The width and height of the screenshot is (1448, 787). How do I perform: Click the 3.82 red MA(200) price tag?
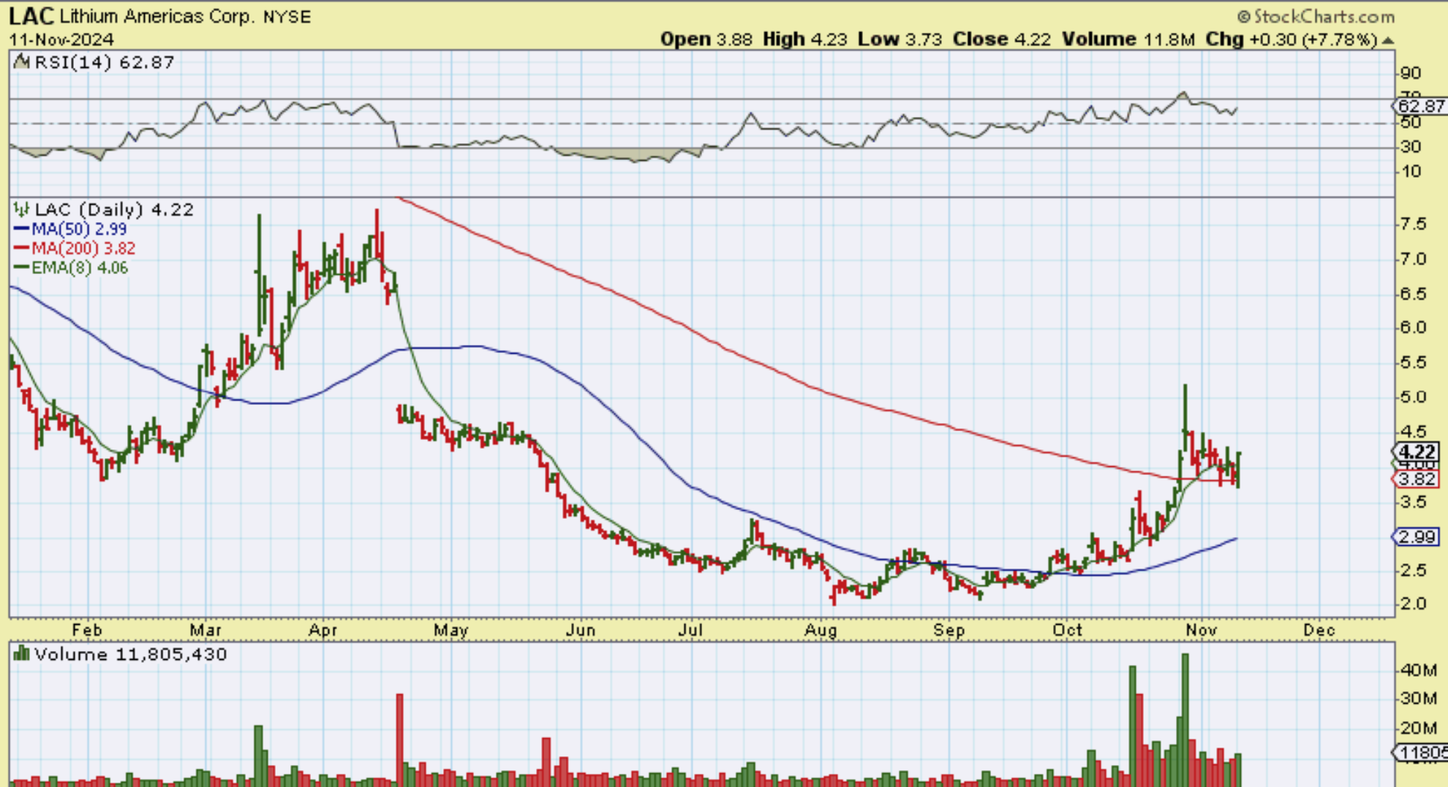1416,479
